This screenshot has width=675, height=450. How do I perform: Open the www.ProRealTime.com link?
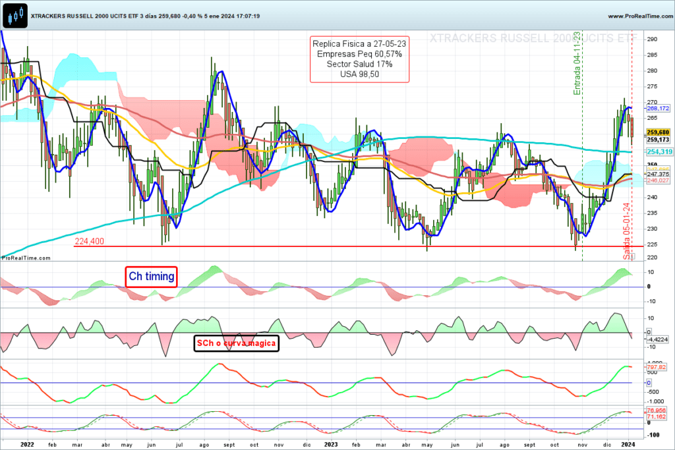tap(640, 16)
